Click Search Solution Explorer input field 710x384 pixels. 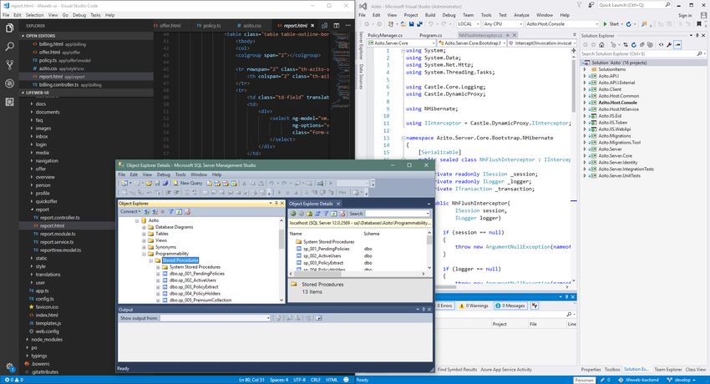click(643, 53)
